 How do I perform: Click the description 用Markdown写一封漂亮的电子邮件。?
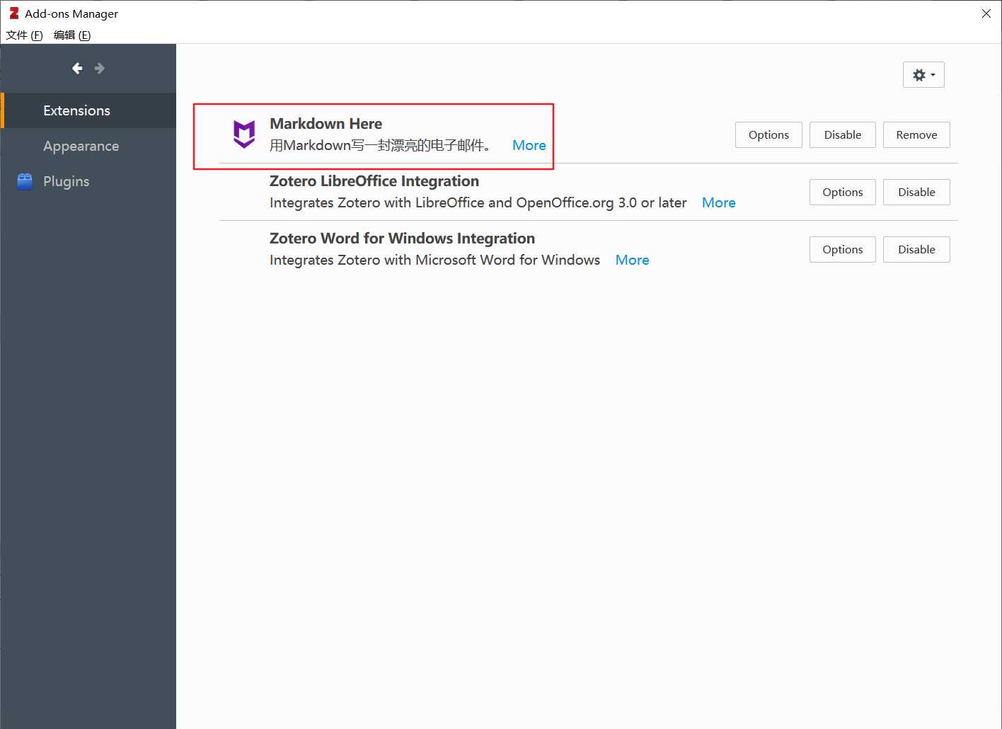(381, 145)
